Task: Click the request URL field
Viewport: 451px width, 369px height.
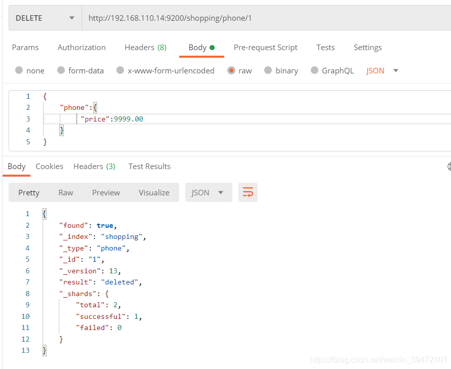Action: (x=266, y=18)
